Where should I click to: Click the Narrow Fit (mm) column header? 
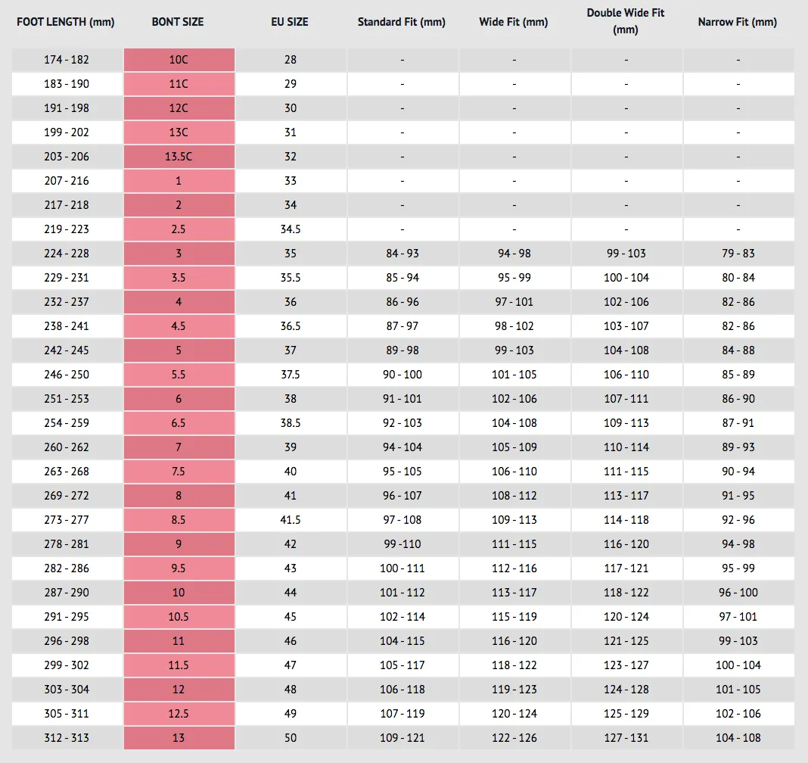tap(738, 22)
